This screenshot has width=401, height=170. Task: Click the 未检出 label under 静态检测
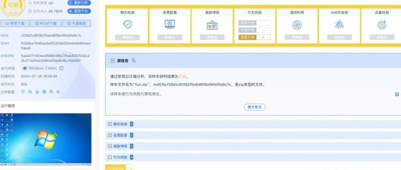(x=127, y=37)
